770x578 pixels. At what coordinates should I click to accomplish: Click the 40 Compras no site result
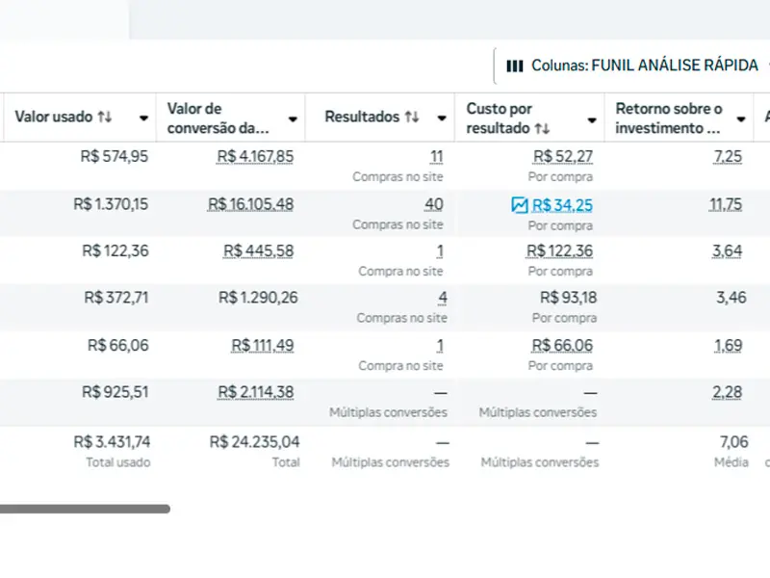pos(433,204)
